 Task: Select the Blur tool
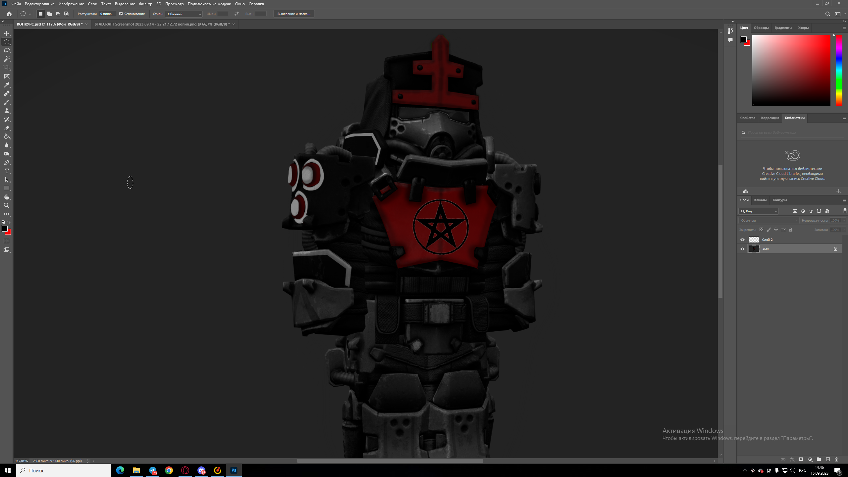pyautogui.click(x=7, y=145)
